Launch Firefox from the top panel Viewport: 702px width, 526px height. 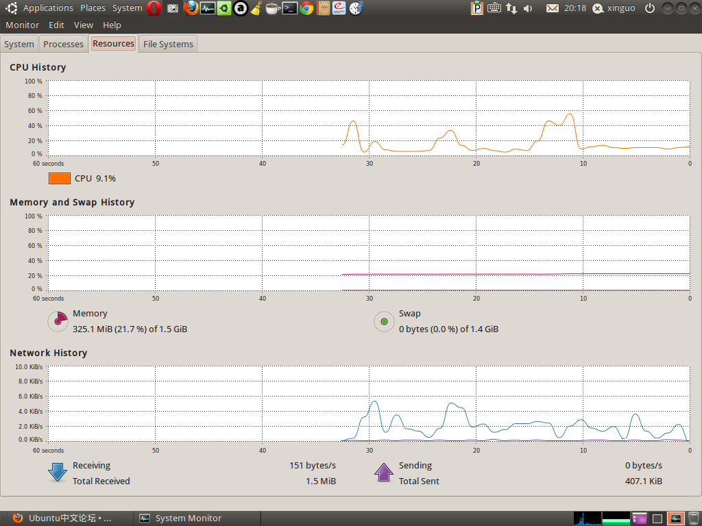click(191, 8)
